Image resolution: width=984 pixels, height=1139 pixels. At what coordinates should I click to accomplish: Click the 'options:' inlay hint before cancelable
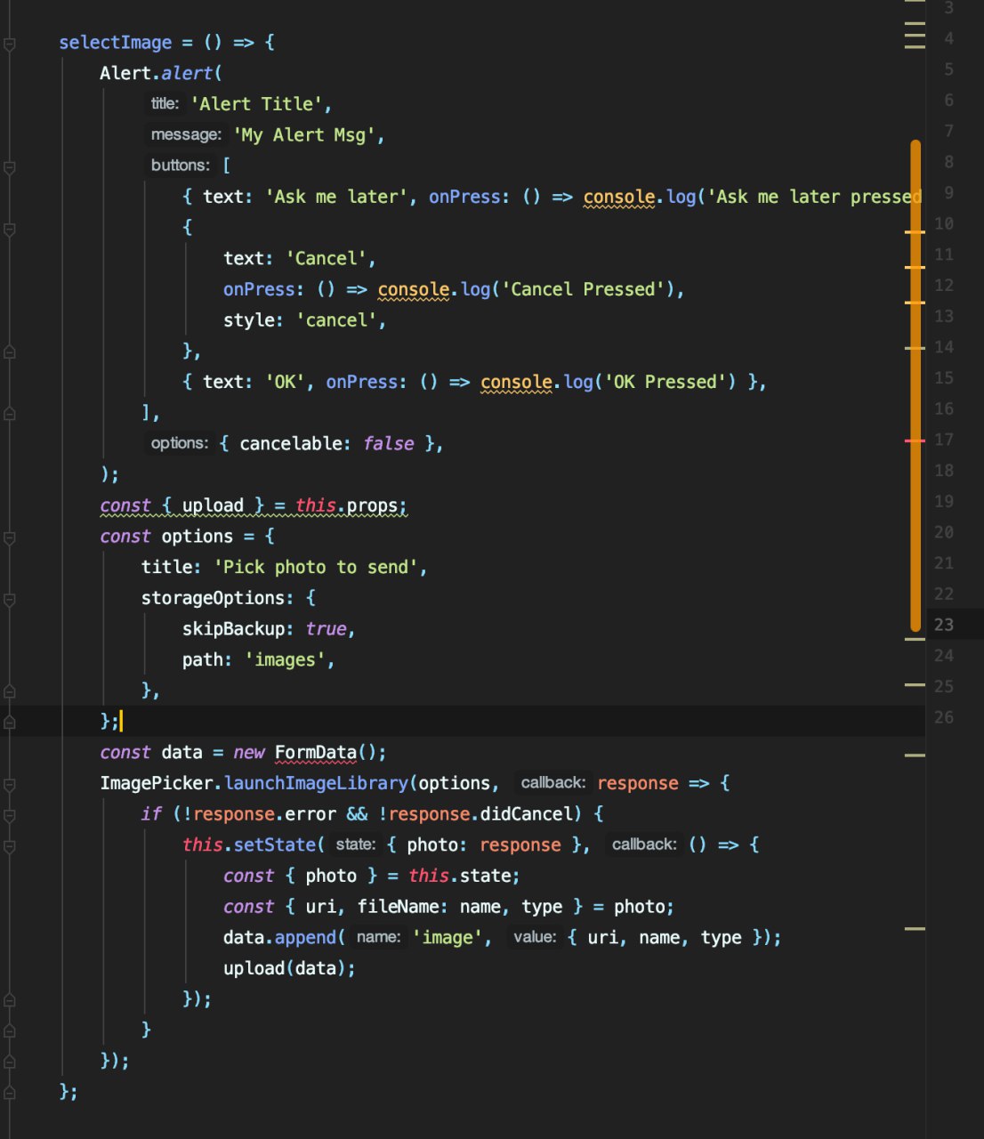point(180,443)
